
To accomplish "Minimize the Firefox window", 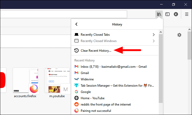I will pyautogui.click(x=161, y=4).
